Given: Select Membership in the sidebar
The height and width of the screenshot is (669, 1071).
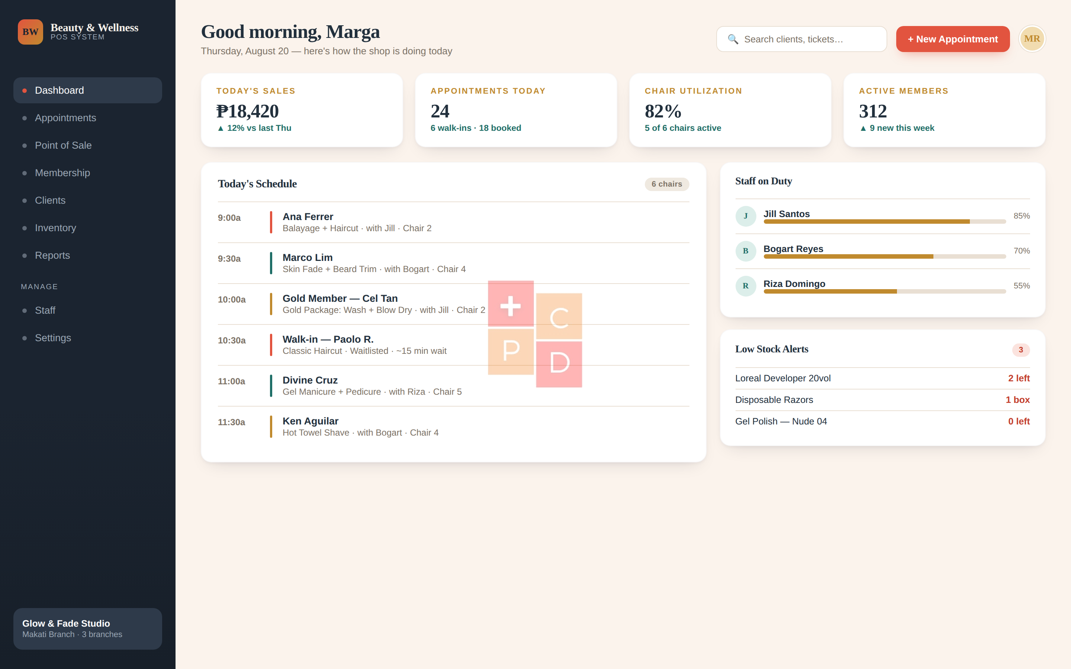Looking at the screenshot, I should 88,173.
